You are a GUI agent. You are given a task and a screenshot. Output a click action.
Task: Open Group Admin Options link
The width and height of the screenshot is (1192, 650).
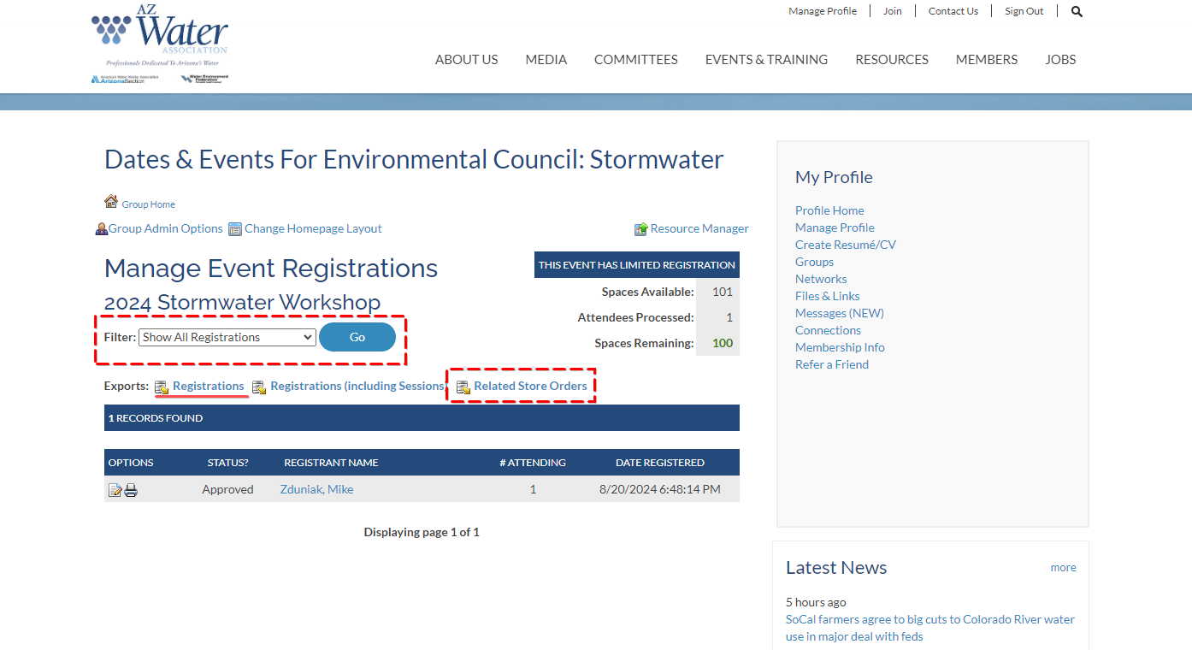[166, 228]
